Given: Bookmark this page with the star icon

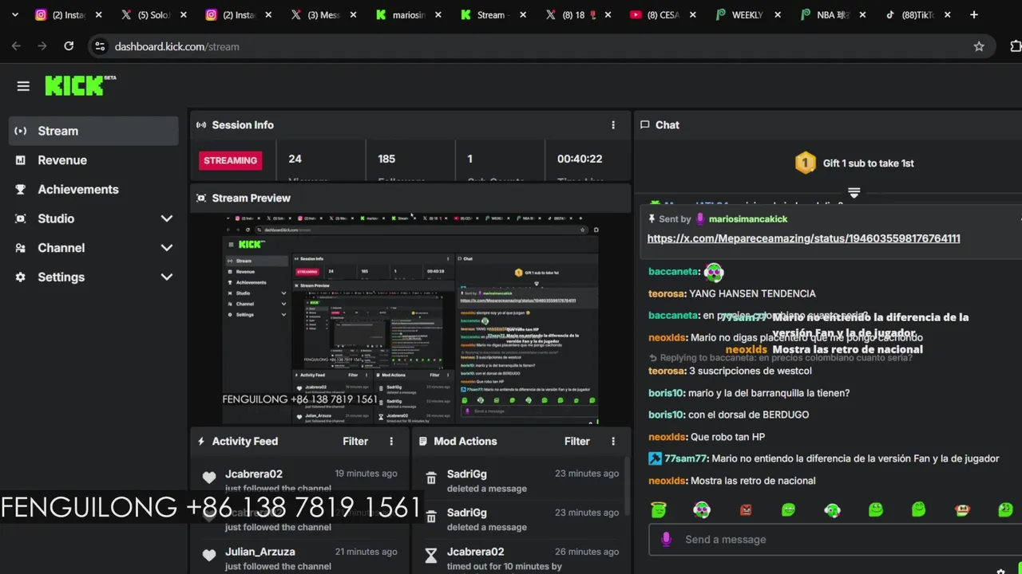Looking at the screenshot, I should click(979, 46).
